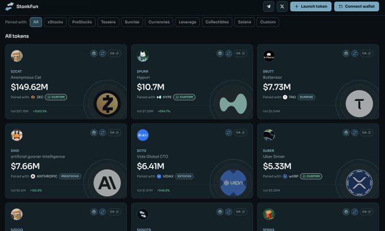Copy contract address on $AGI card
This screenshot has width=385, height=231.
click(x=115, y=132)
